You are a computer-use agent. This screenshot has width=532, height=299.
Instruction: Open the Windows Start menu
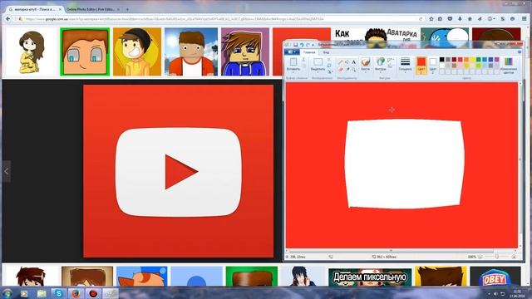7,293
